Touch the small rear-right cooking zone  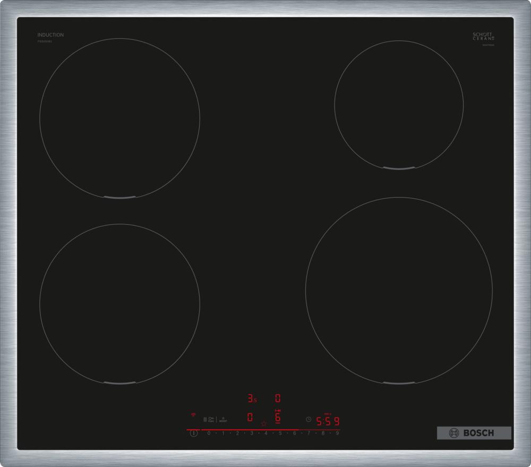399,105
